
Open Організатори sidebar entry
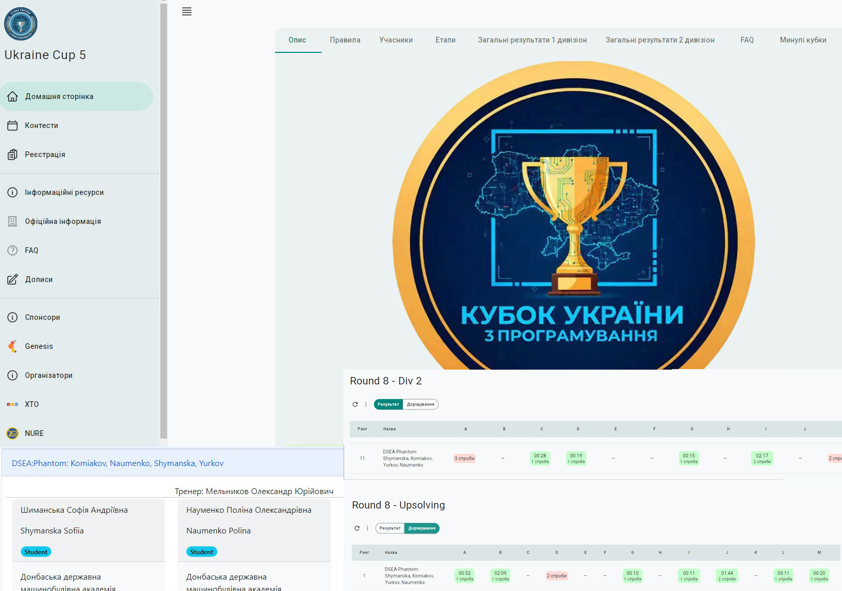[x=77, y=375]
